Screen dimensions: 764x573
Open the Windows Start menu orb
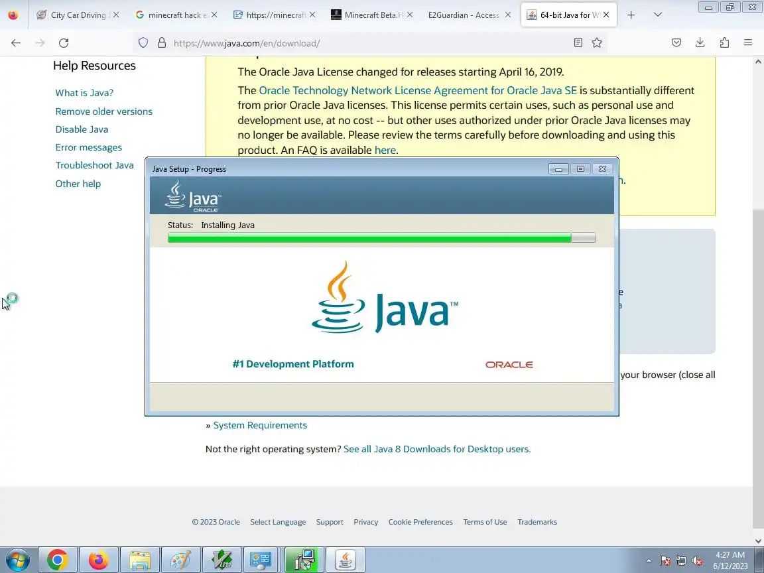[x=17, y=560]
